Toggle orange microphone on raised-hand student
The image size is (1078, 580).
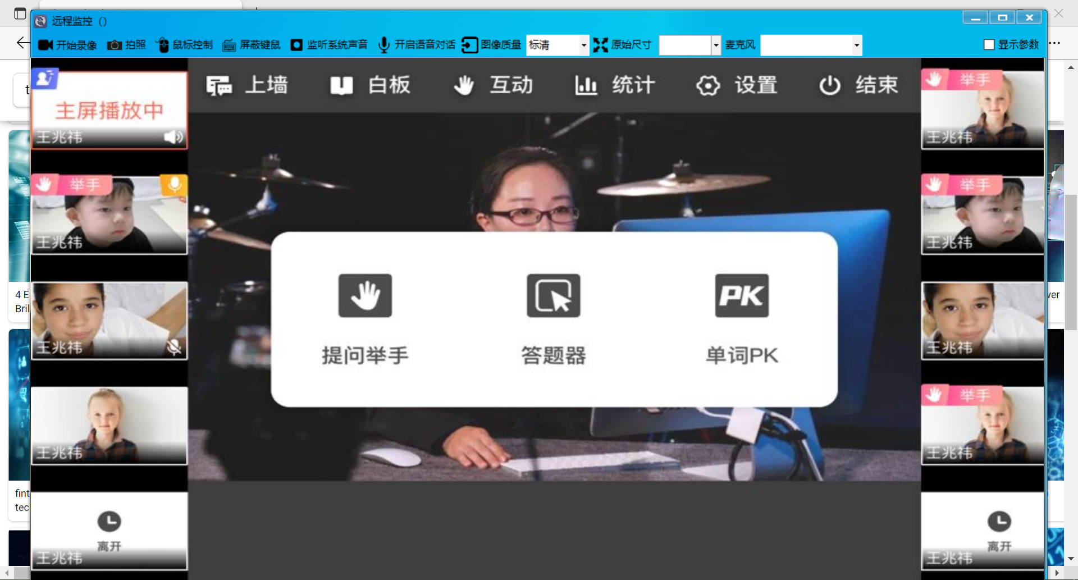pyautogui.click(x=174, y=185)
